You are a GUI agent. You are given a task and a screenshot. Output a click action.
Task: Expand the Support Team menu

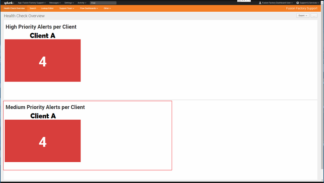coord(67,8)
